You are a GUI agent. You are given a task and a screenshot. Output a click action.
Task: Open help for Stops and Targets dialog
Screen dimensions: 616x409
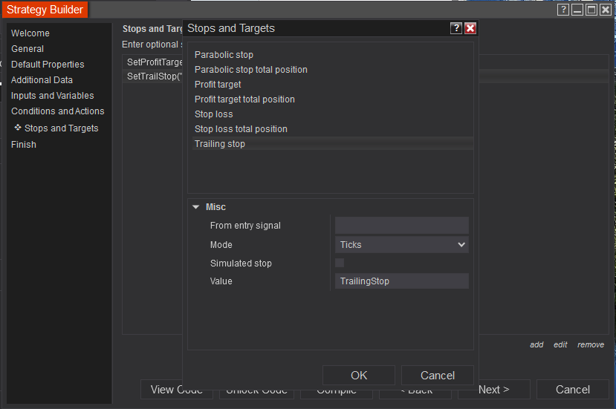coord(455,28)
